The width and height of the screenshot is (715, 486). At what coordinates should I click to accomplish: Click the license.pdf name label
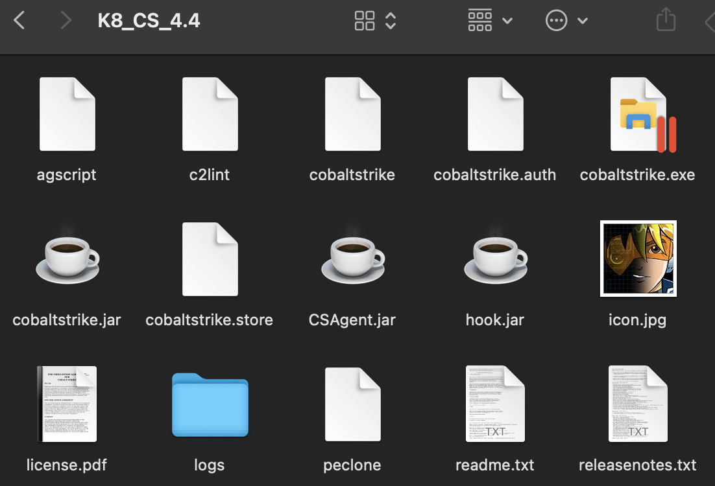point(67,465)
